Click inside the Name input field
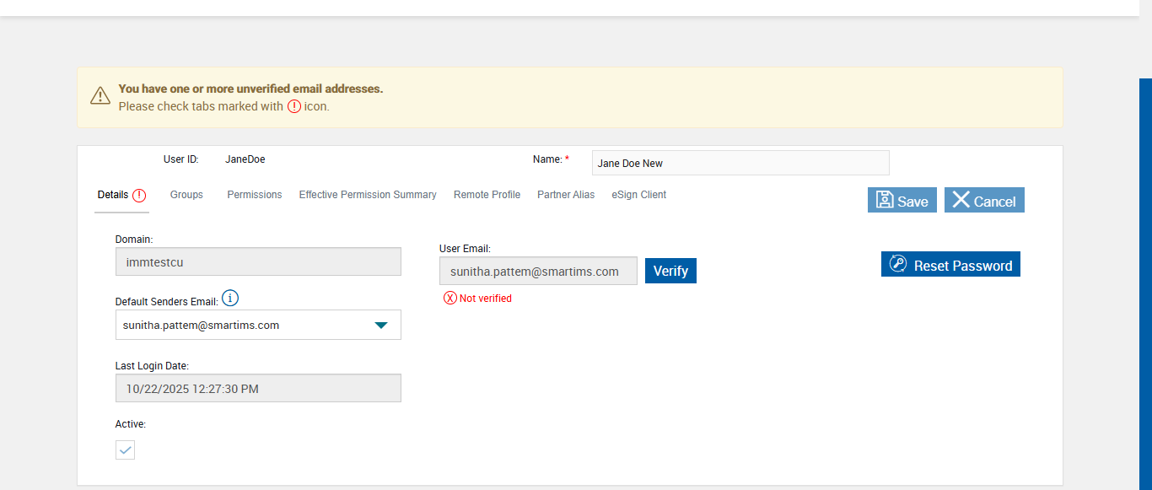The height and width of the screenshot is (490, 1152). (x=740, y=163)
